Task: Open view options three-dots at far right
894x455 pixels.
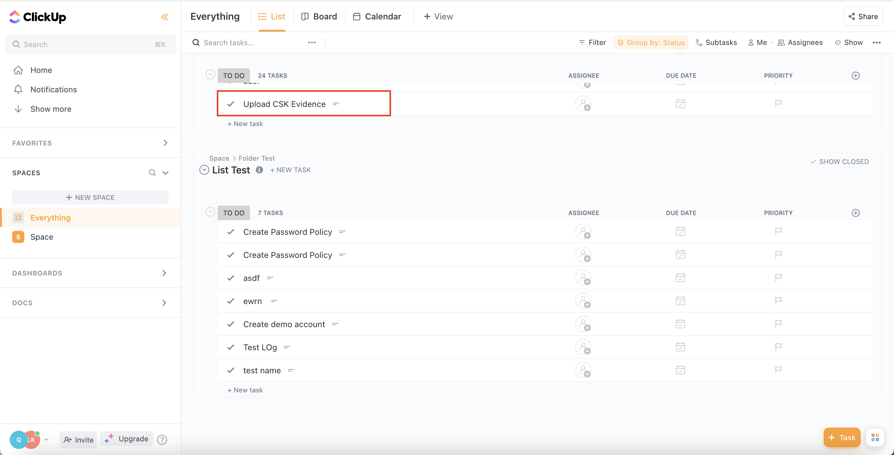Action: point(876,43)
